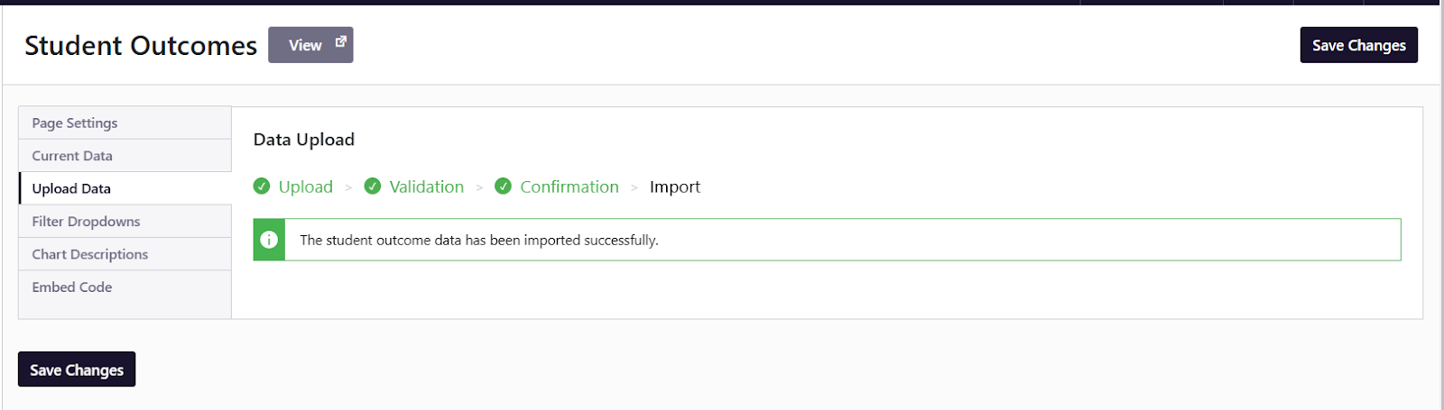Click the Student Outcomes page heading

[x=141, y=46]
